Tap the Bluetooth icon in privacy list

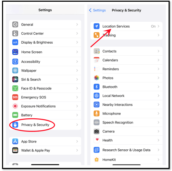tap(97, 87)
